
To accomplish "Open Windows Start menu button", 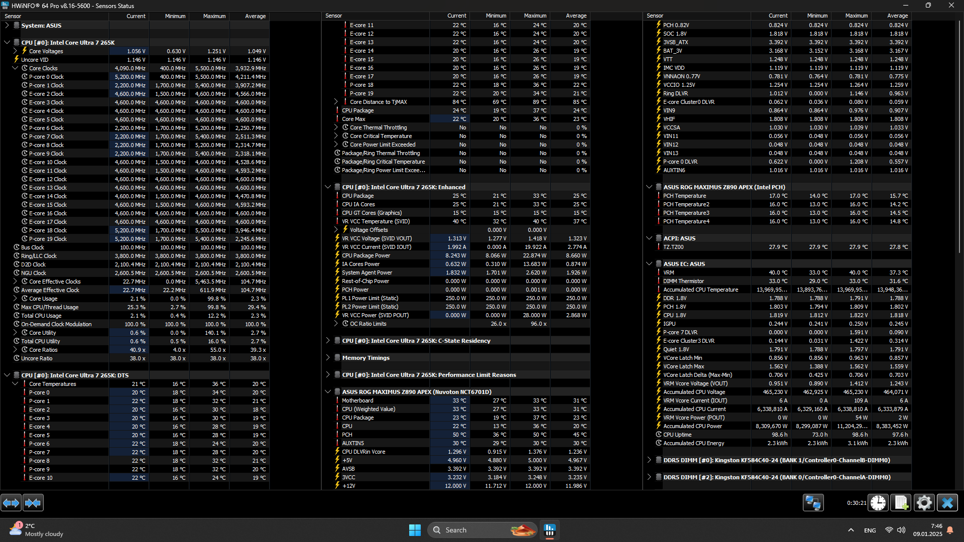I will 415,530.
